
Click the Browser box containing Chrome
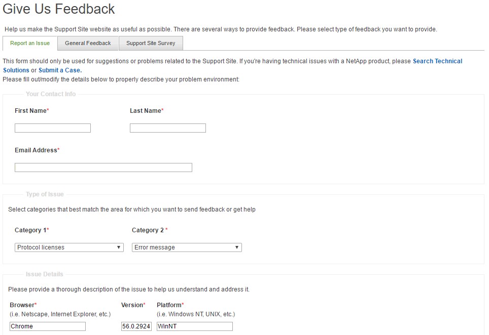pyautogui.click(x=48, y=326)
